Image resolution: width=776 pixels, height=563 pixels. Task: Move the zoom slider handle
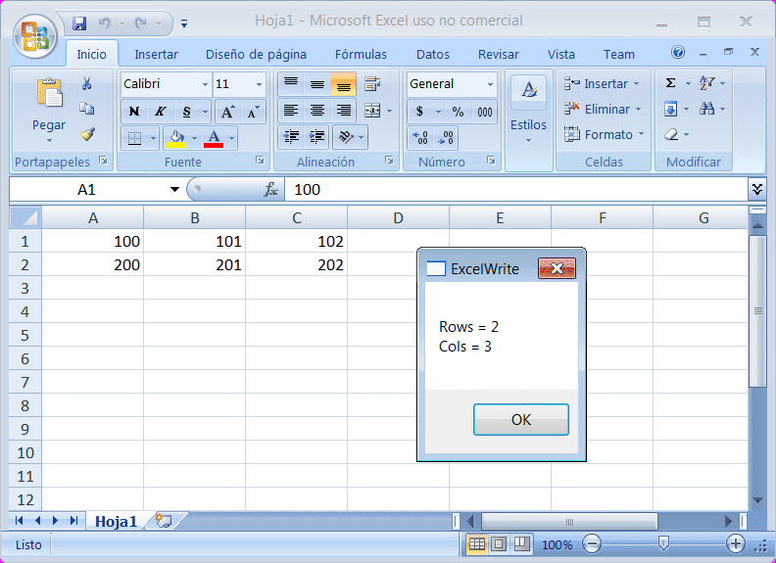tap(663, 544)
